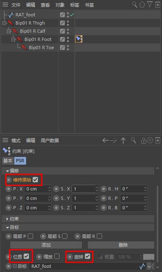The width and height of the screenshot is (162, 272).
Task: Click the keyframe dot next to R . H
Action: 104,189
